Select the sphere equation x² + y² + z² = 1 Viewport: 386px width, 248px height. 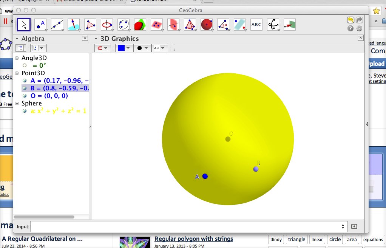(58, 111)
